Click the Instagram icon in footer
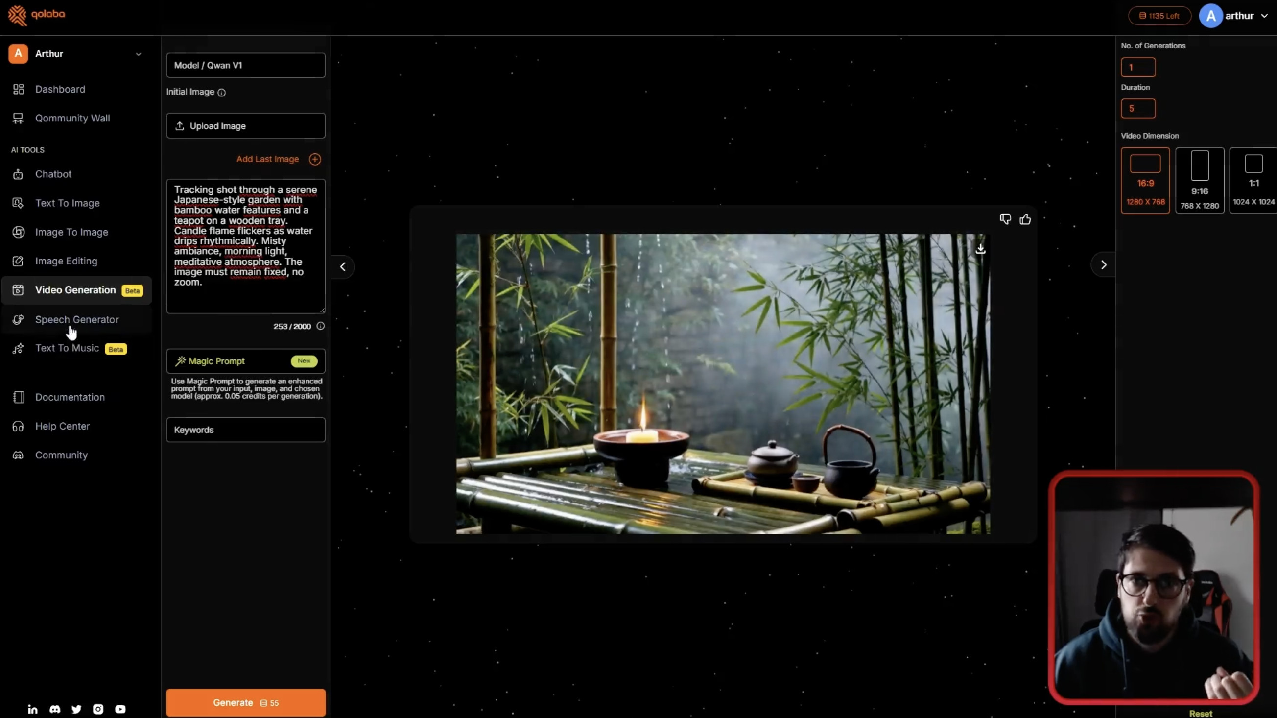The height and width of the screenshot is (718, 1277). tap(98, 709)
